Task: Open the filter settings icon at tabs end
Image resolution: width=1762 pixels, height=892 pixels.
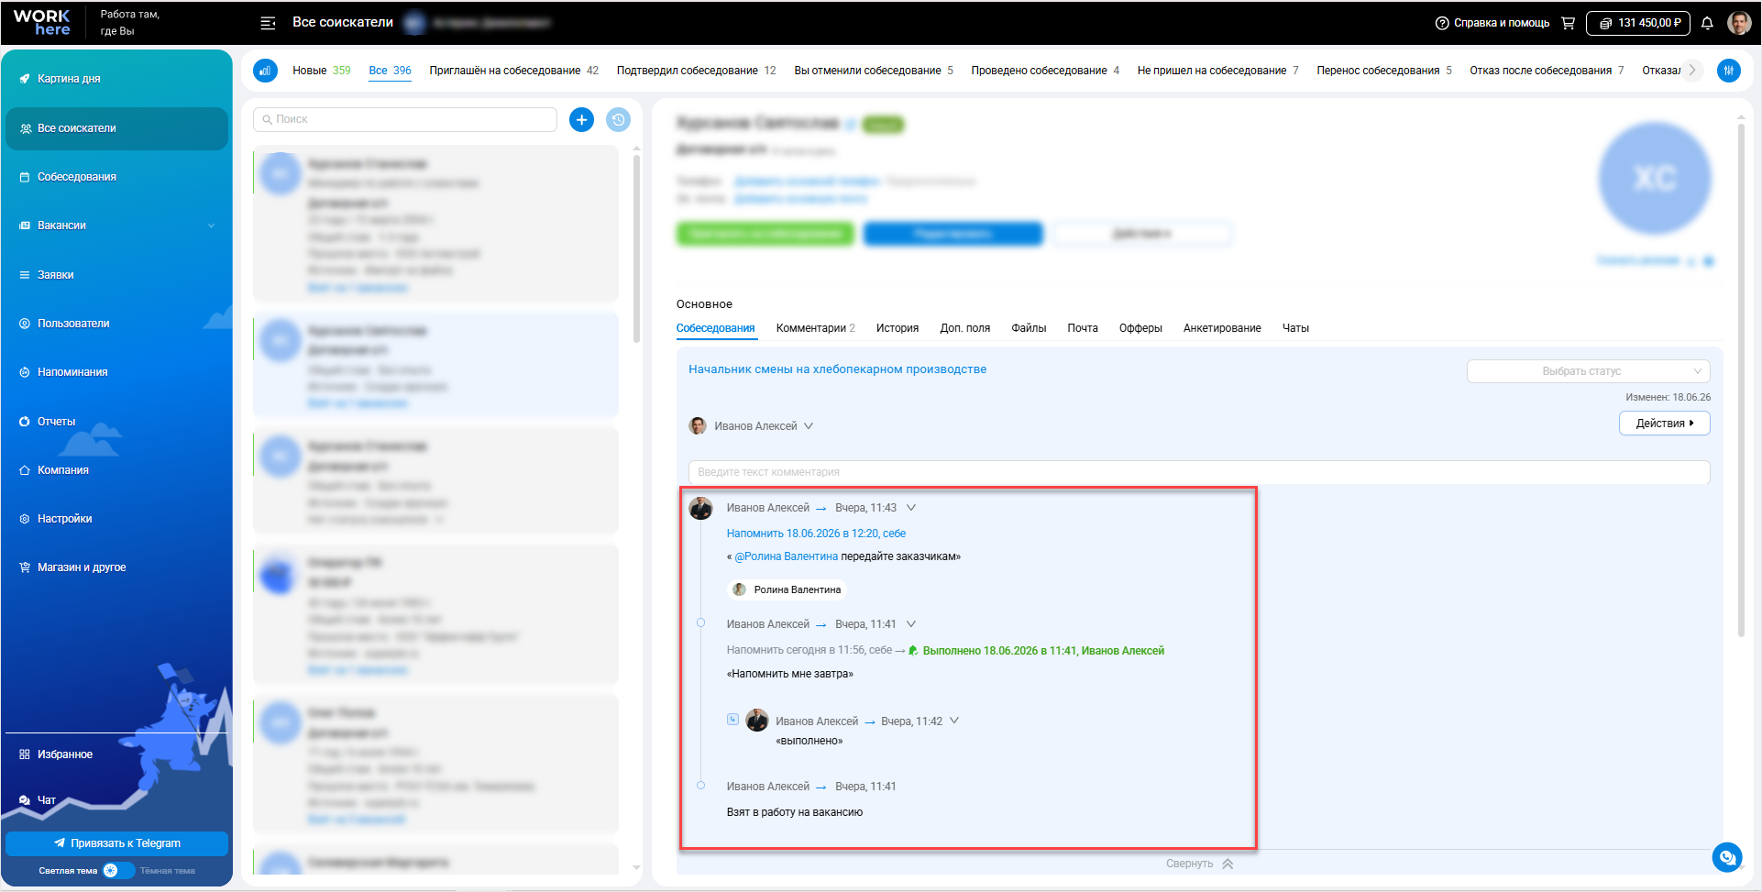Action: click(1729, 70)
